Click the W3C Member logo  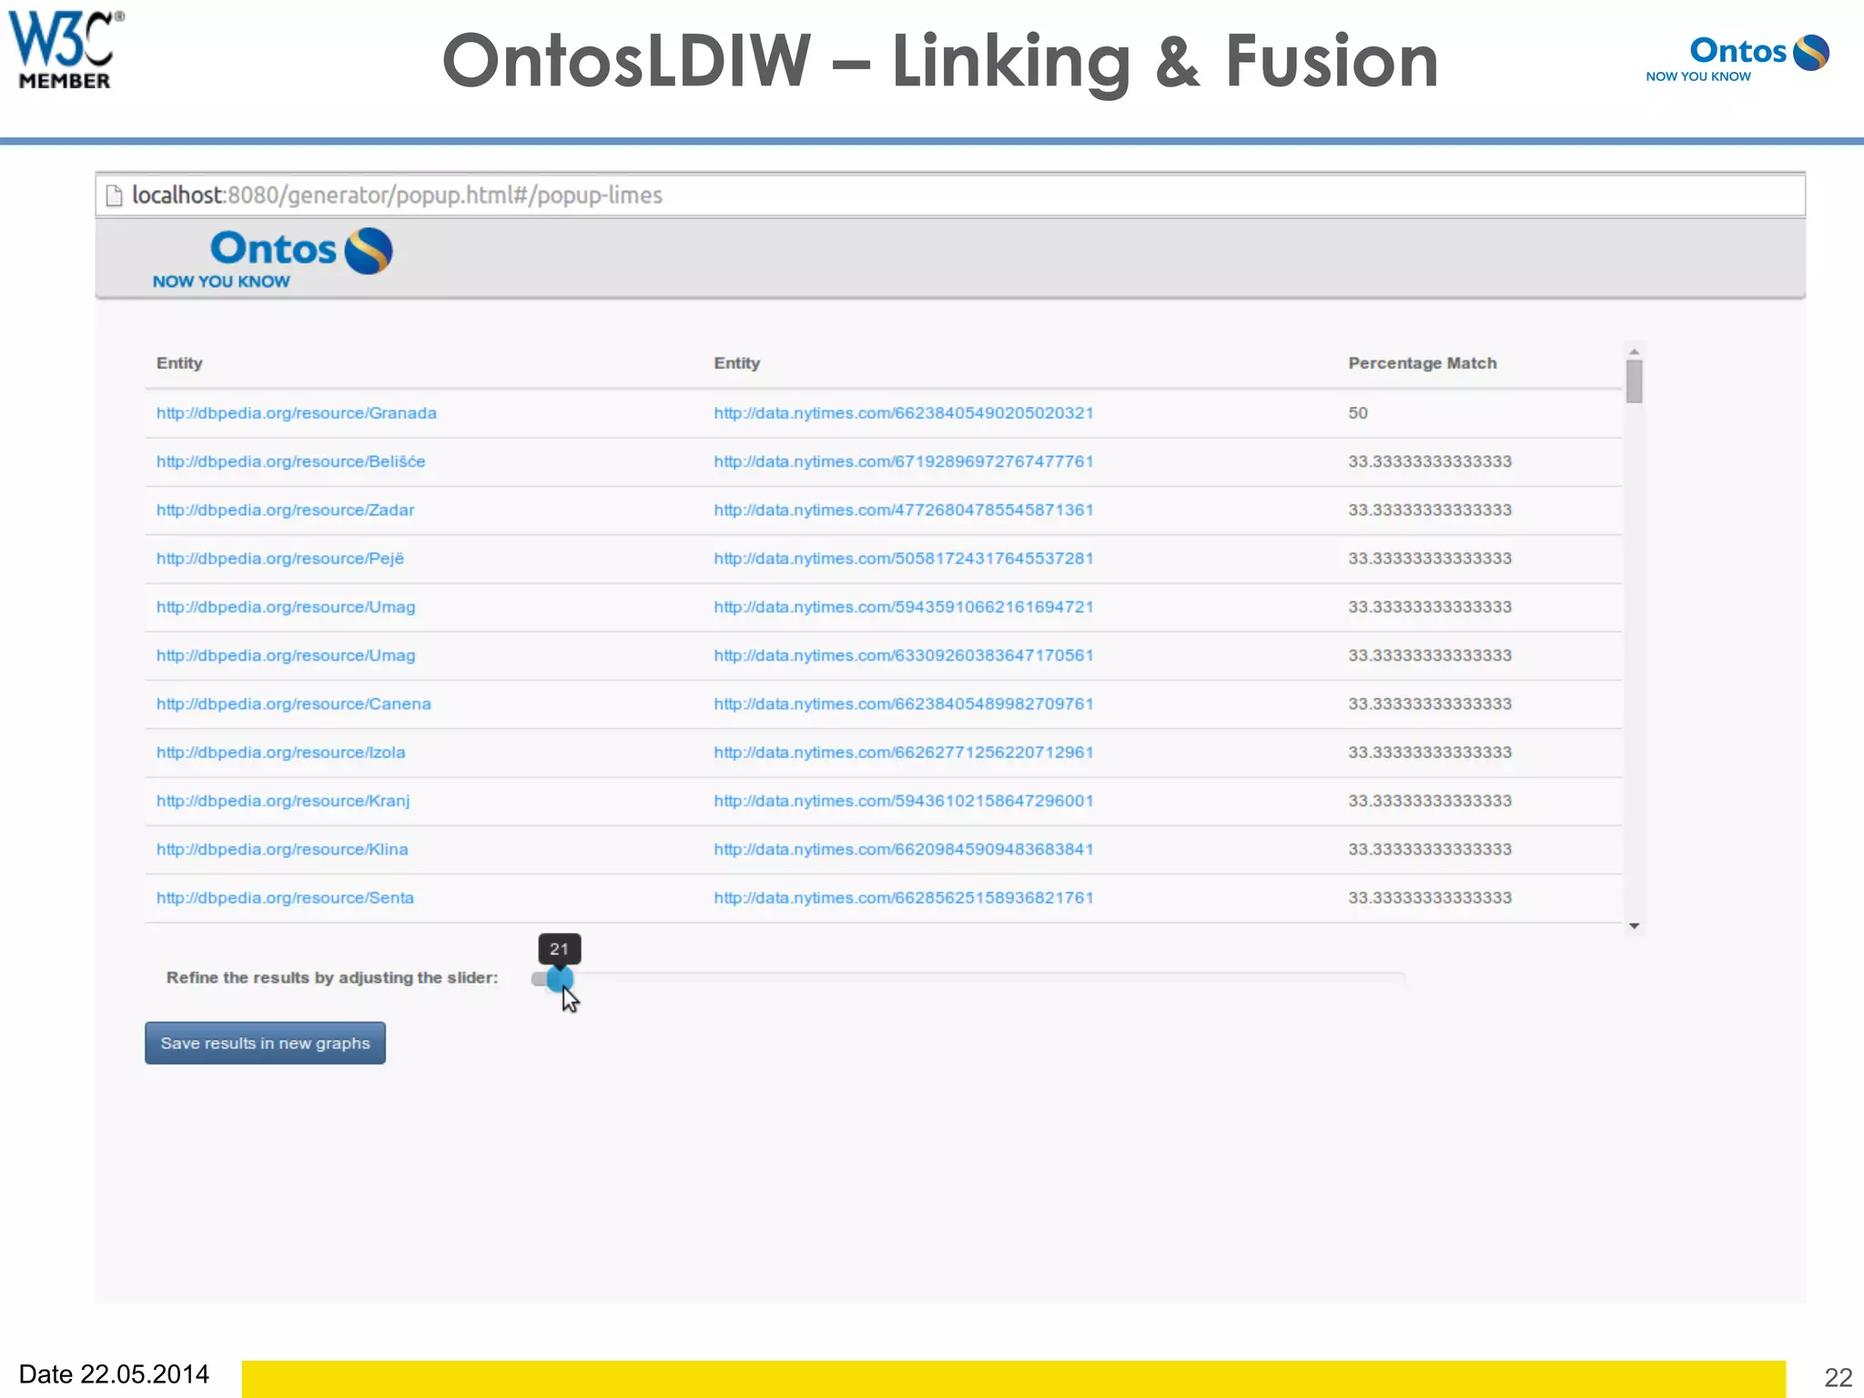[x=66, y=50]
